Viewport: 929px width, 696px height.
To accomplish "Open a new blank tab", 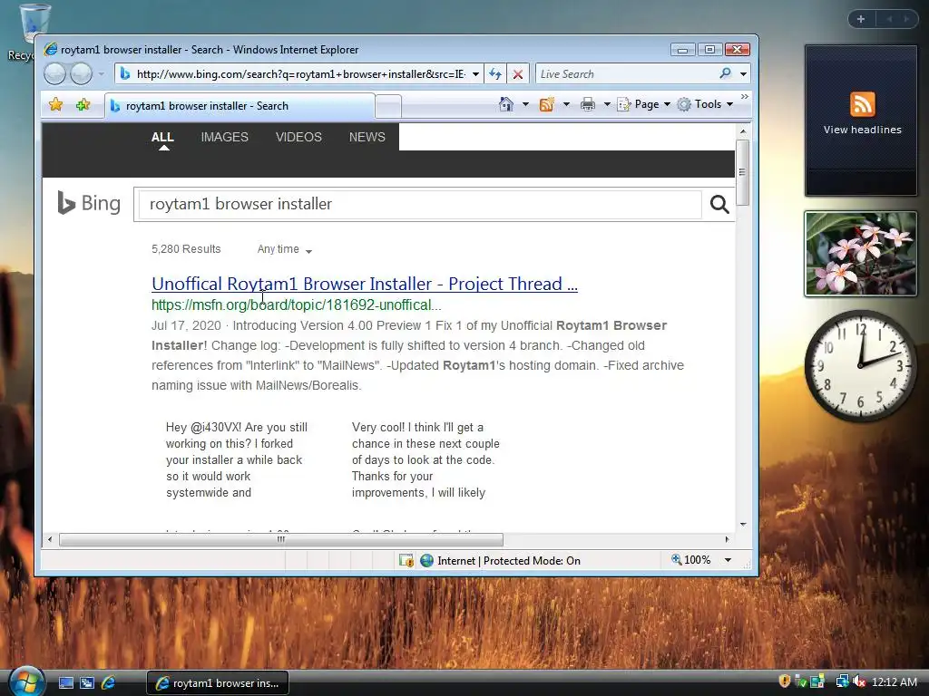I will point(388,107).
